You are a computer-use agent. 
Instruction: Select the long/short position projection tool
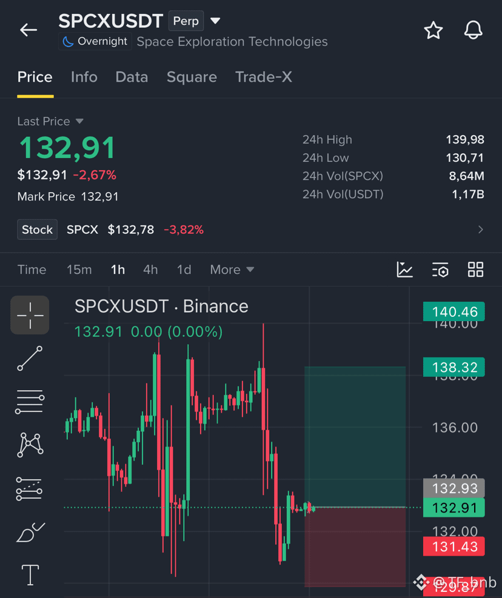tap(29, 488)
